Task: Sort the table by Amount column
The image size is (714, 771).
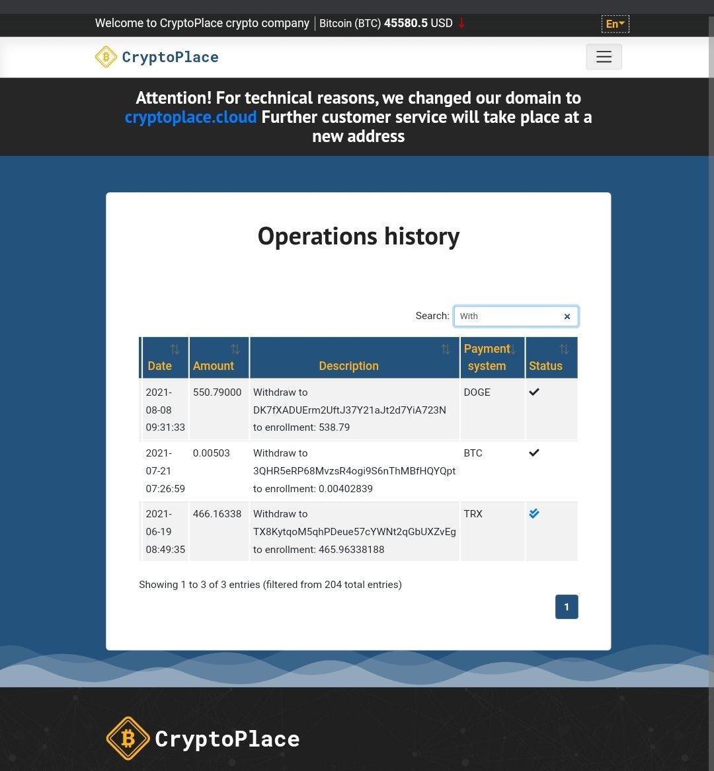Action: point(219,357)
